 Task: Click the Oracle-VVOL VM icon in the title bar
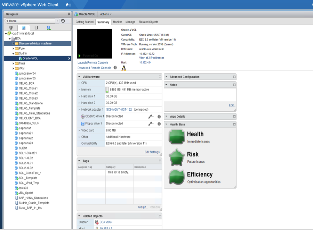pos(76,14)
